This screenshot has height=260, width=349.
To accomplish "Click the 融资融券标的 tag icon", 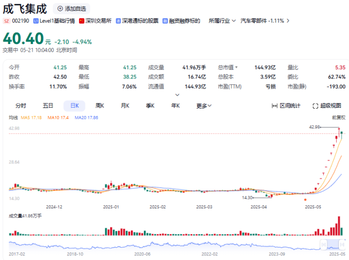I will pos(165,21).
